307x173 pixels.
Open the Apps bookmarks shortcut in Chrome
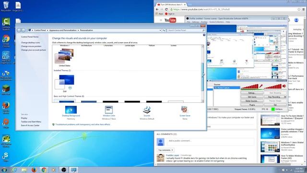pyautogui.click(x=159, y=14)
